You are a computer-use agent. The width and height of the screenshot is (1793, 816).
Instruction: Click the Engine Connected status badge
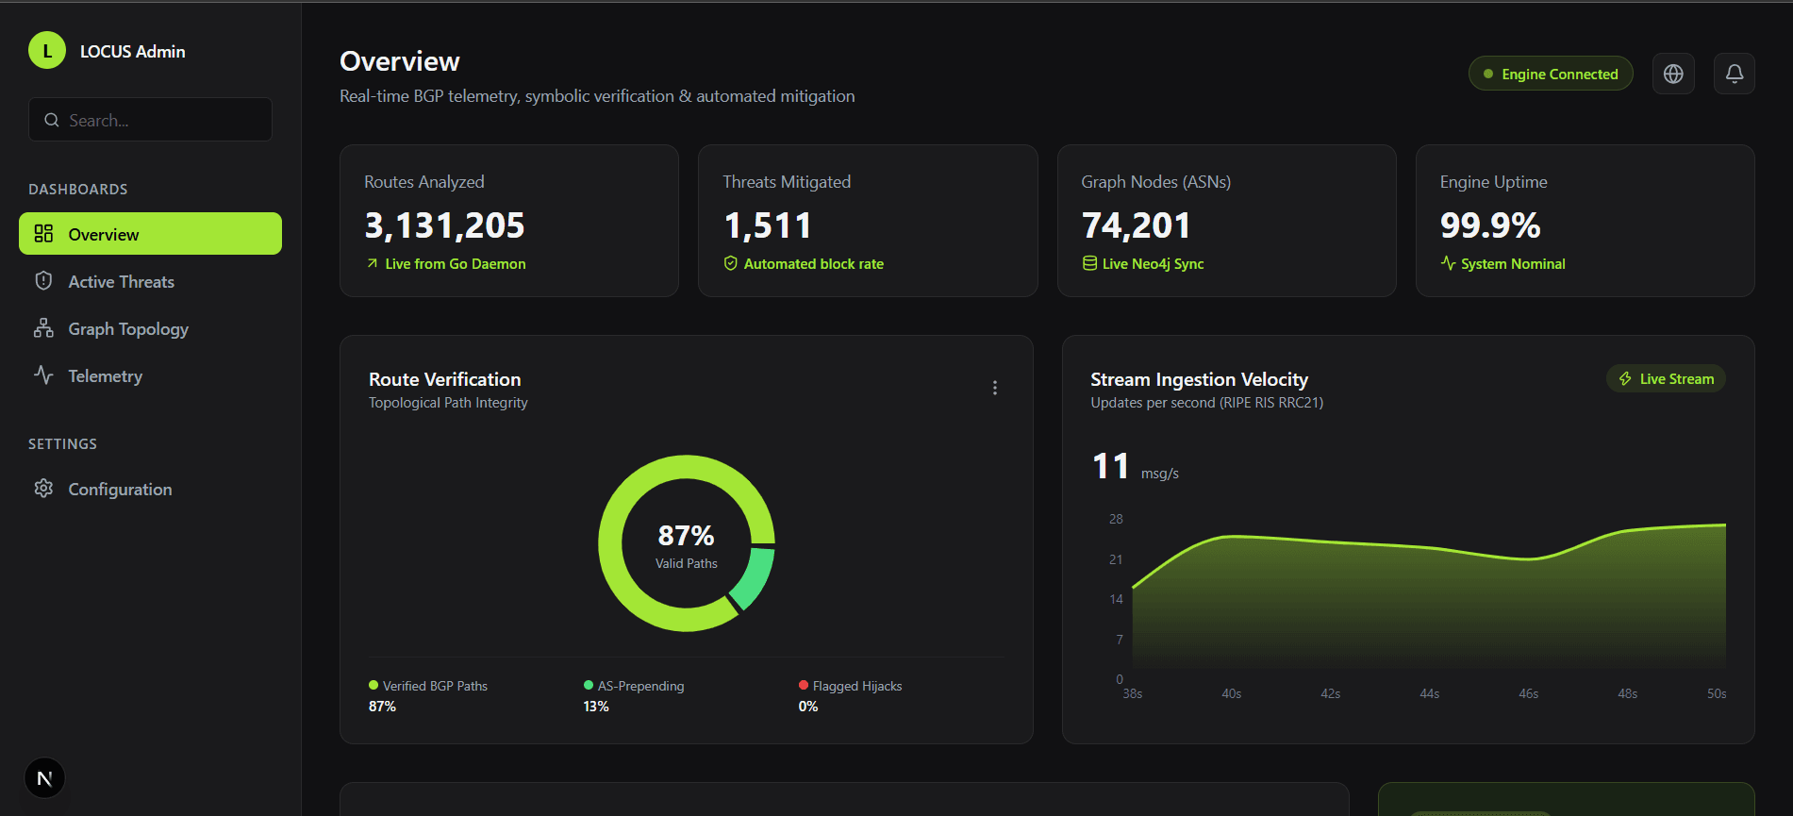coord(1551,74)
